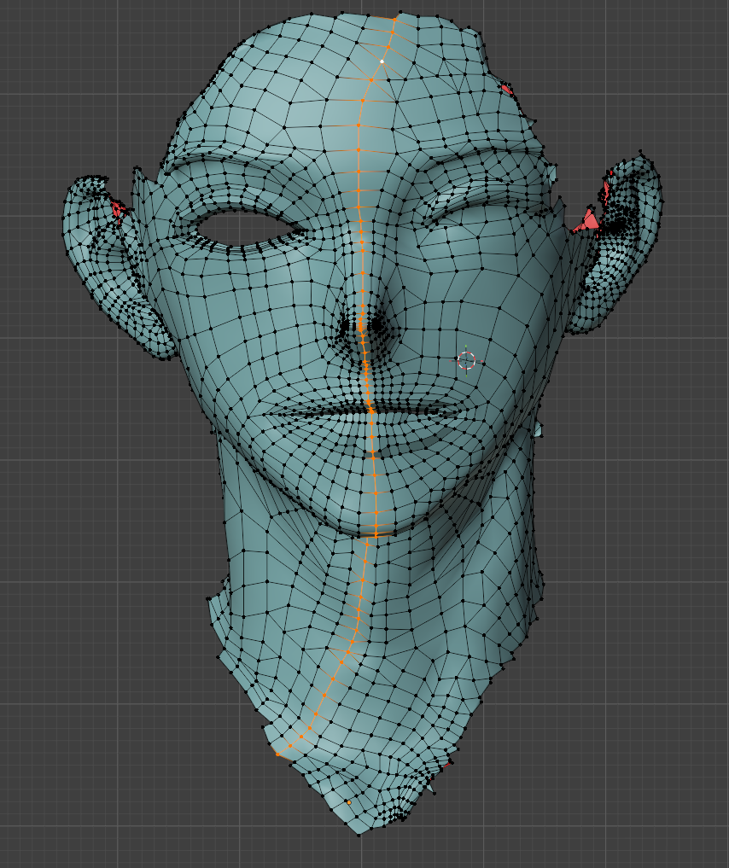The image size is (729, 868).
Task: Click the isolated orange vertex near the neck bottom
Action: [x=349, y=802]
